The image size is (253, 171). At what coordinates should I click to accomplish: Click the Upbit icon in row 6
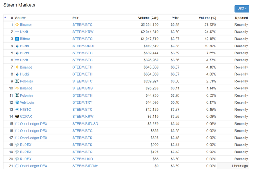click(17, 60)
